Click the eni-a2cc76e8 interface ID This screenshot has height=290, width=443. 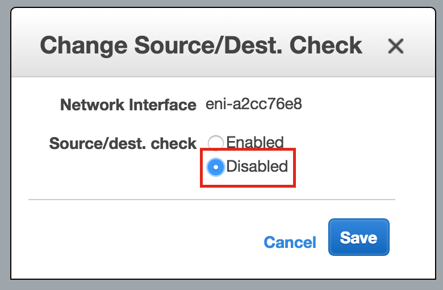254,104
